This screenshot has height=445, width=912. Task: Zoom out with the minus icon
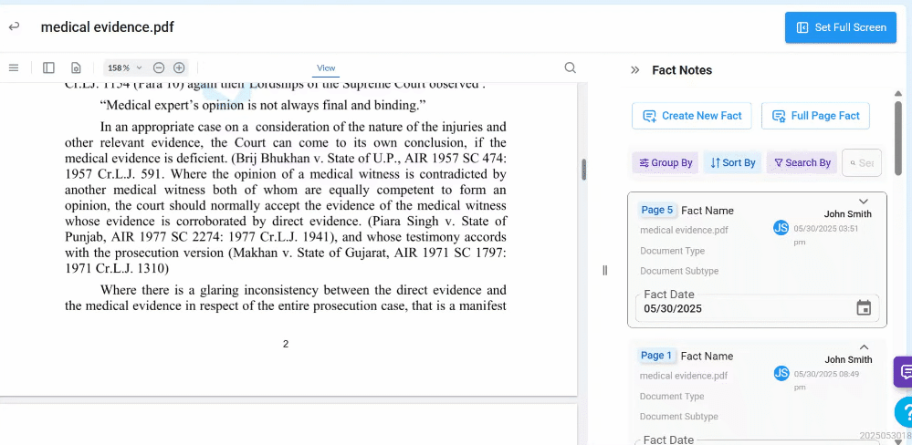point(159,68)
